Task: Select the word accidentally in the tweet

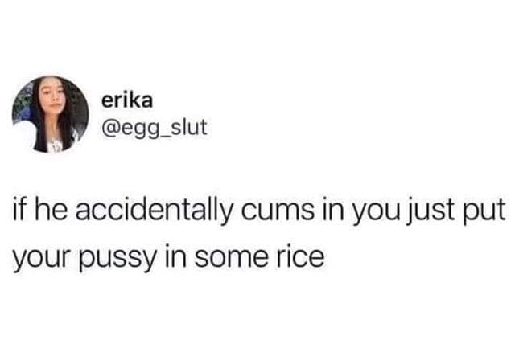Action: [154, 211]
